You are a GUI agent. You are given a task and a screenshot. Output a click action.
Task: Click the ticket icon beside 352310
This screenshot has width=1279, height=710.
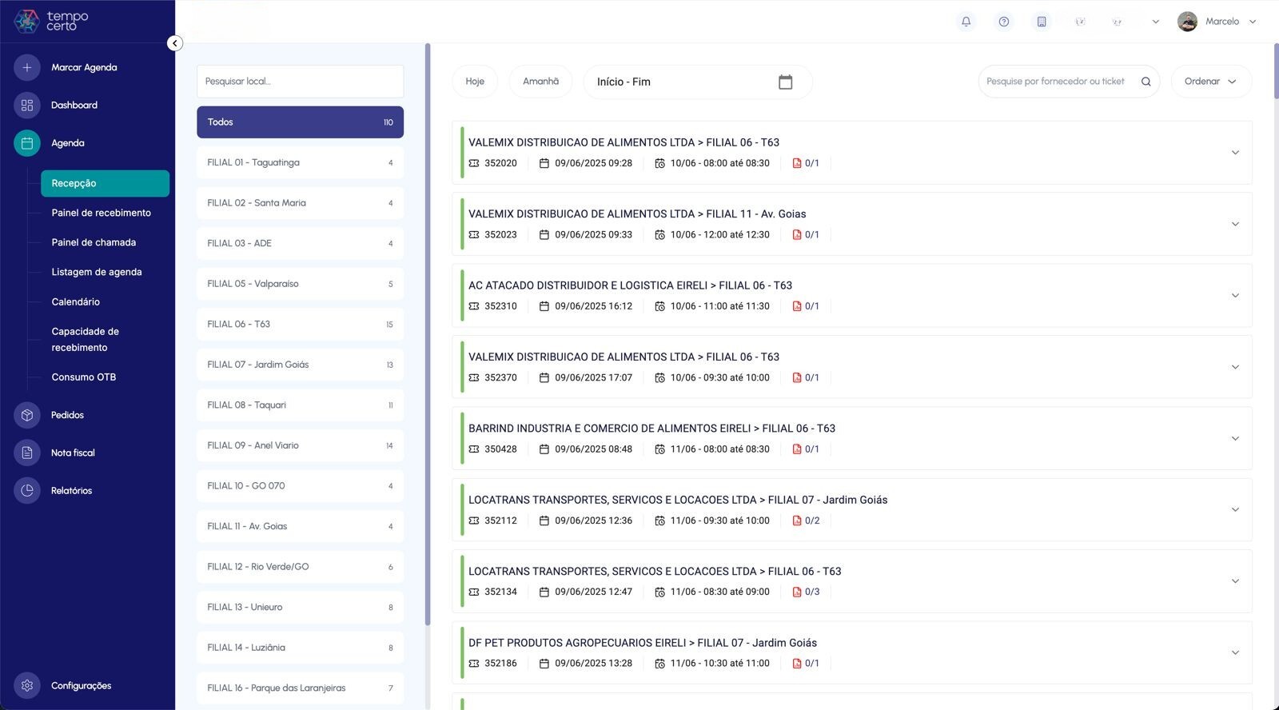click(474, 306)
